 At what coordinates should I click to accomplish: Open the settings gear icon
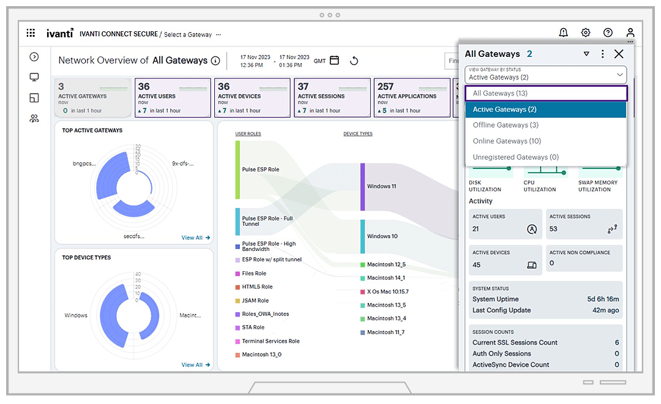(x=586, y=32)
